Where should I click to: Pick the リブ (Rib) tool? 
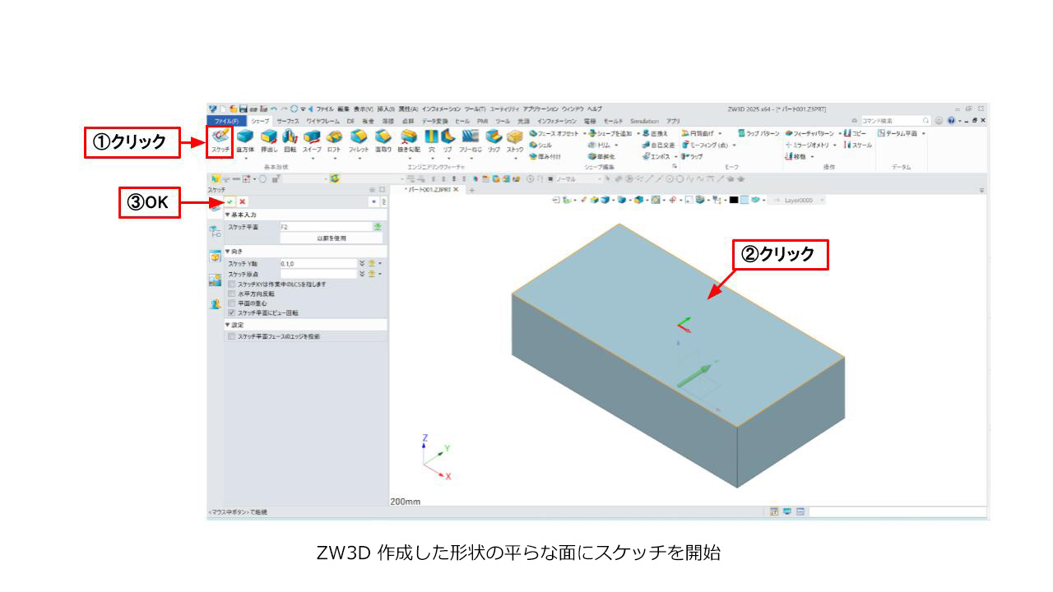(x=448, y=141)
